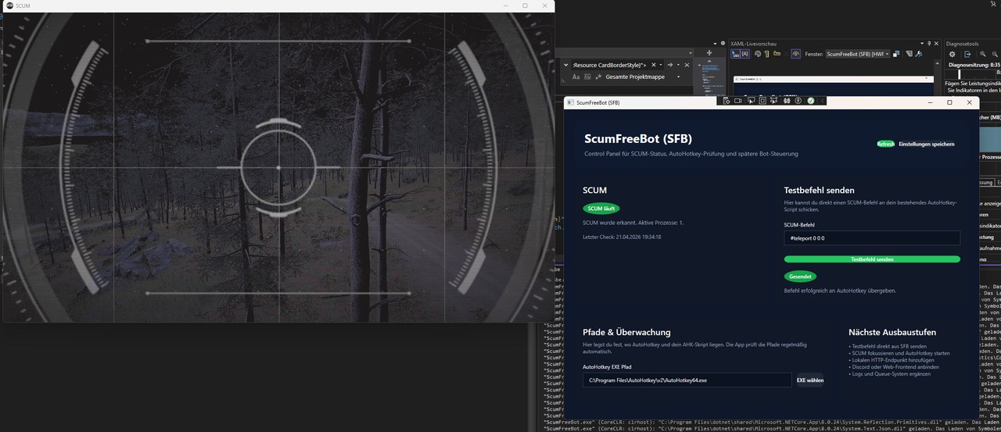Click the live visual tree icon in XAML preview
This screenshot has width=1001, height=432.
click(x=910, y=54)
